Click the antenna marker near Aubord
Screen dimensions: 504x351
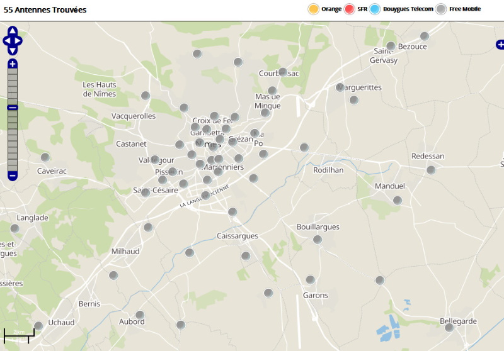tap(140, 315)
